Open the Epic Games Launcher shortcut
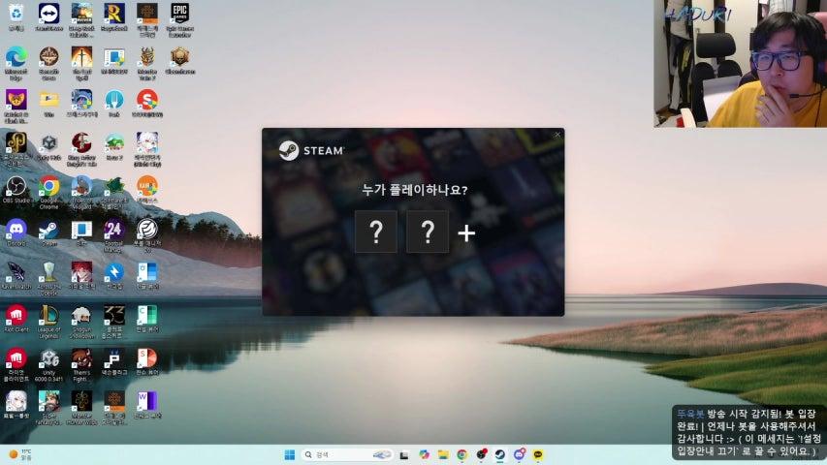827x465 pixels. 180,19
